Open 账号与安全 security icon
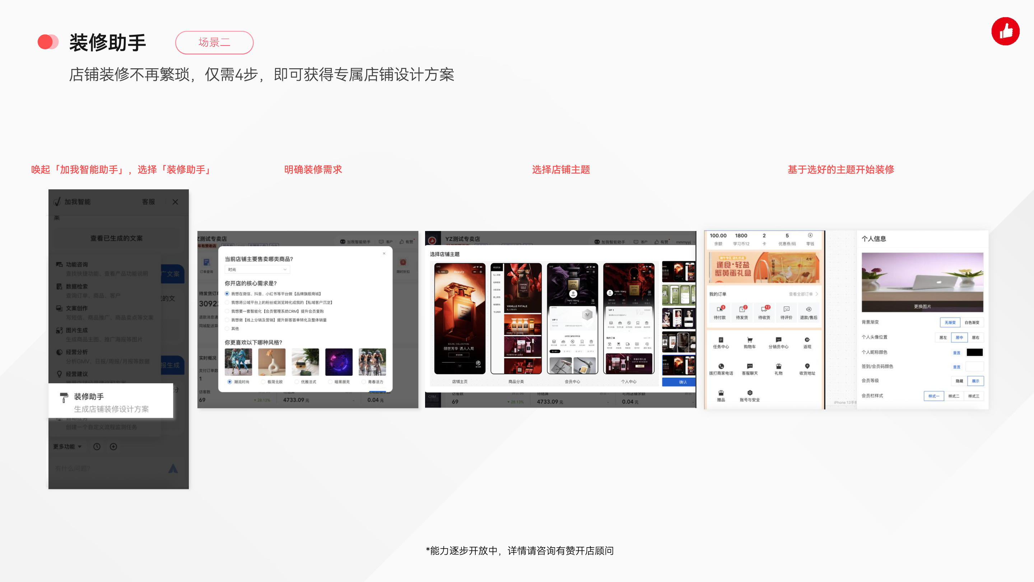This screenshot has height=582, width=1034. click(x=749, y=393)
